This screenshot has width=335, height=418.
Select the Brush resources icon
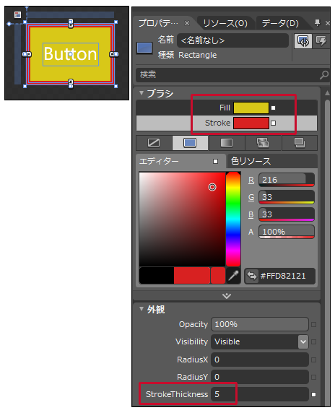point(300,143)
